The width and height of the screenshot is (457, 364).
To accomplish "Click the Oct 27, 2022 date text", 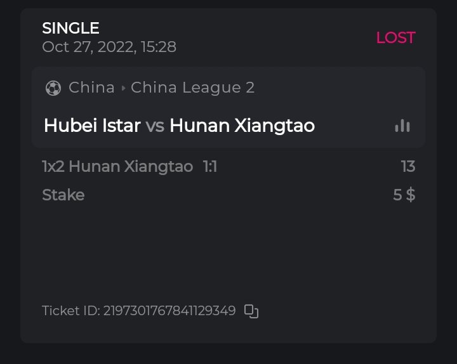I will pyautogui.click(x=86, y=47).
